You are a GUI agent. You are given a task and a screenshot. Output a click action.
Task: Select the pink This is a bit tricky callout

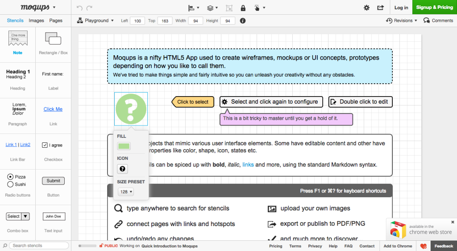286,119
